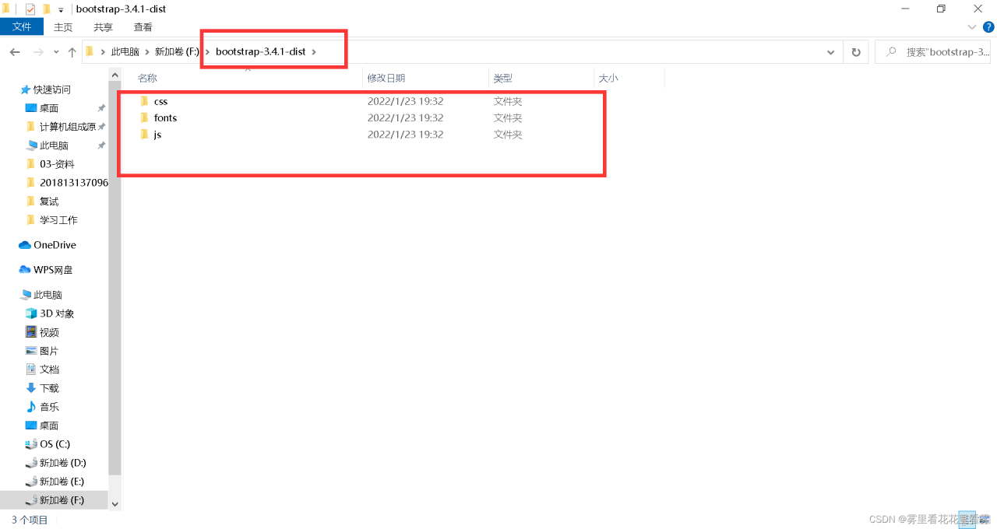The image size is (997, 529).
Task: Open the blue Help icon
Action: pos(988,27)
